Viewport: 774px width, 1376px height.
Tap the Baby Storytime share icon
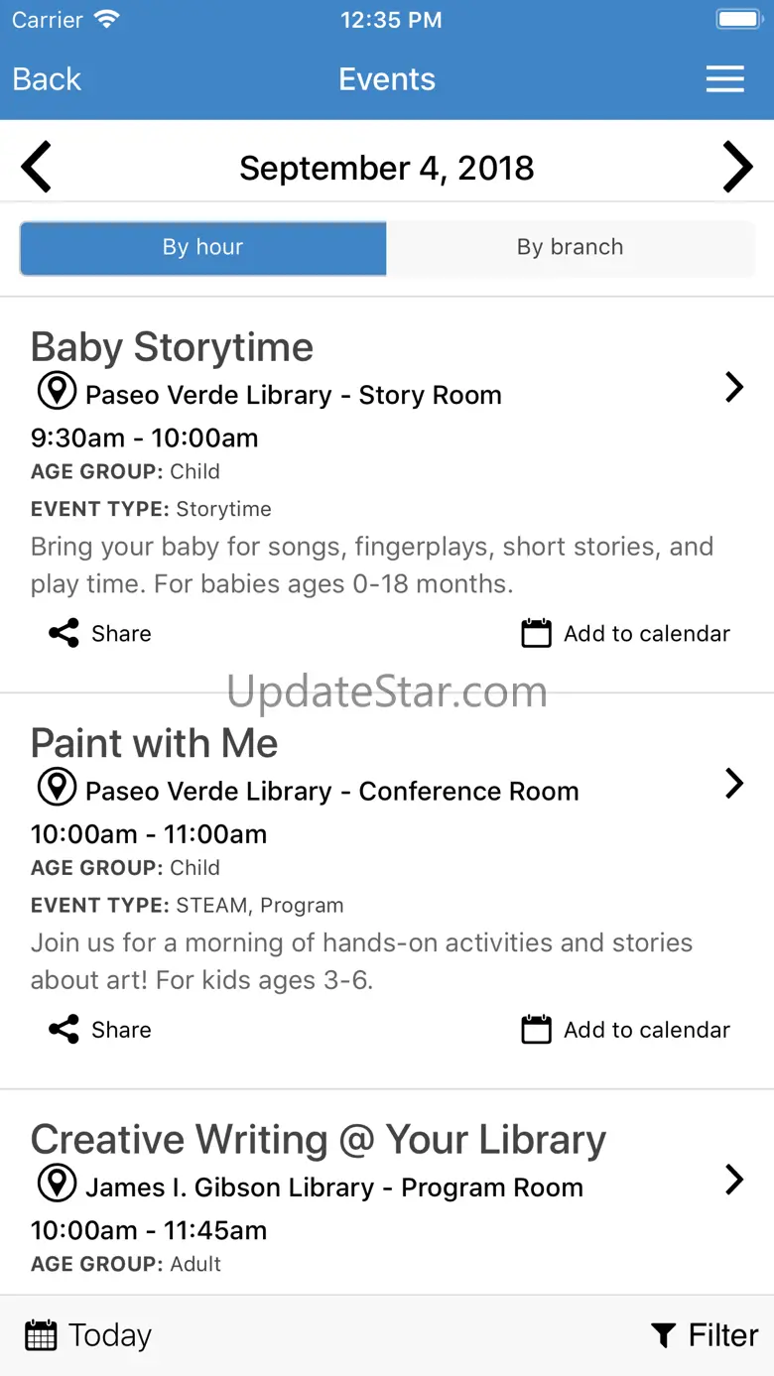tap(64, 634)
